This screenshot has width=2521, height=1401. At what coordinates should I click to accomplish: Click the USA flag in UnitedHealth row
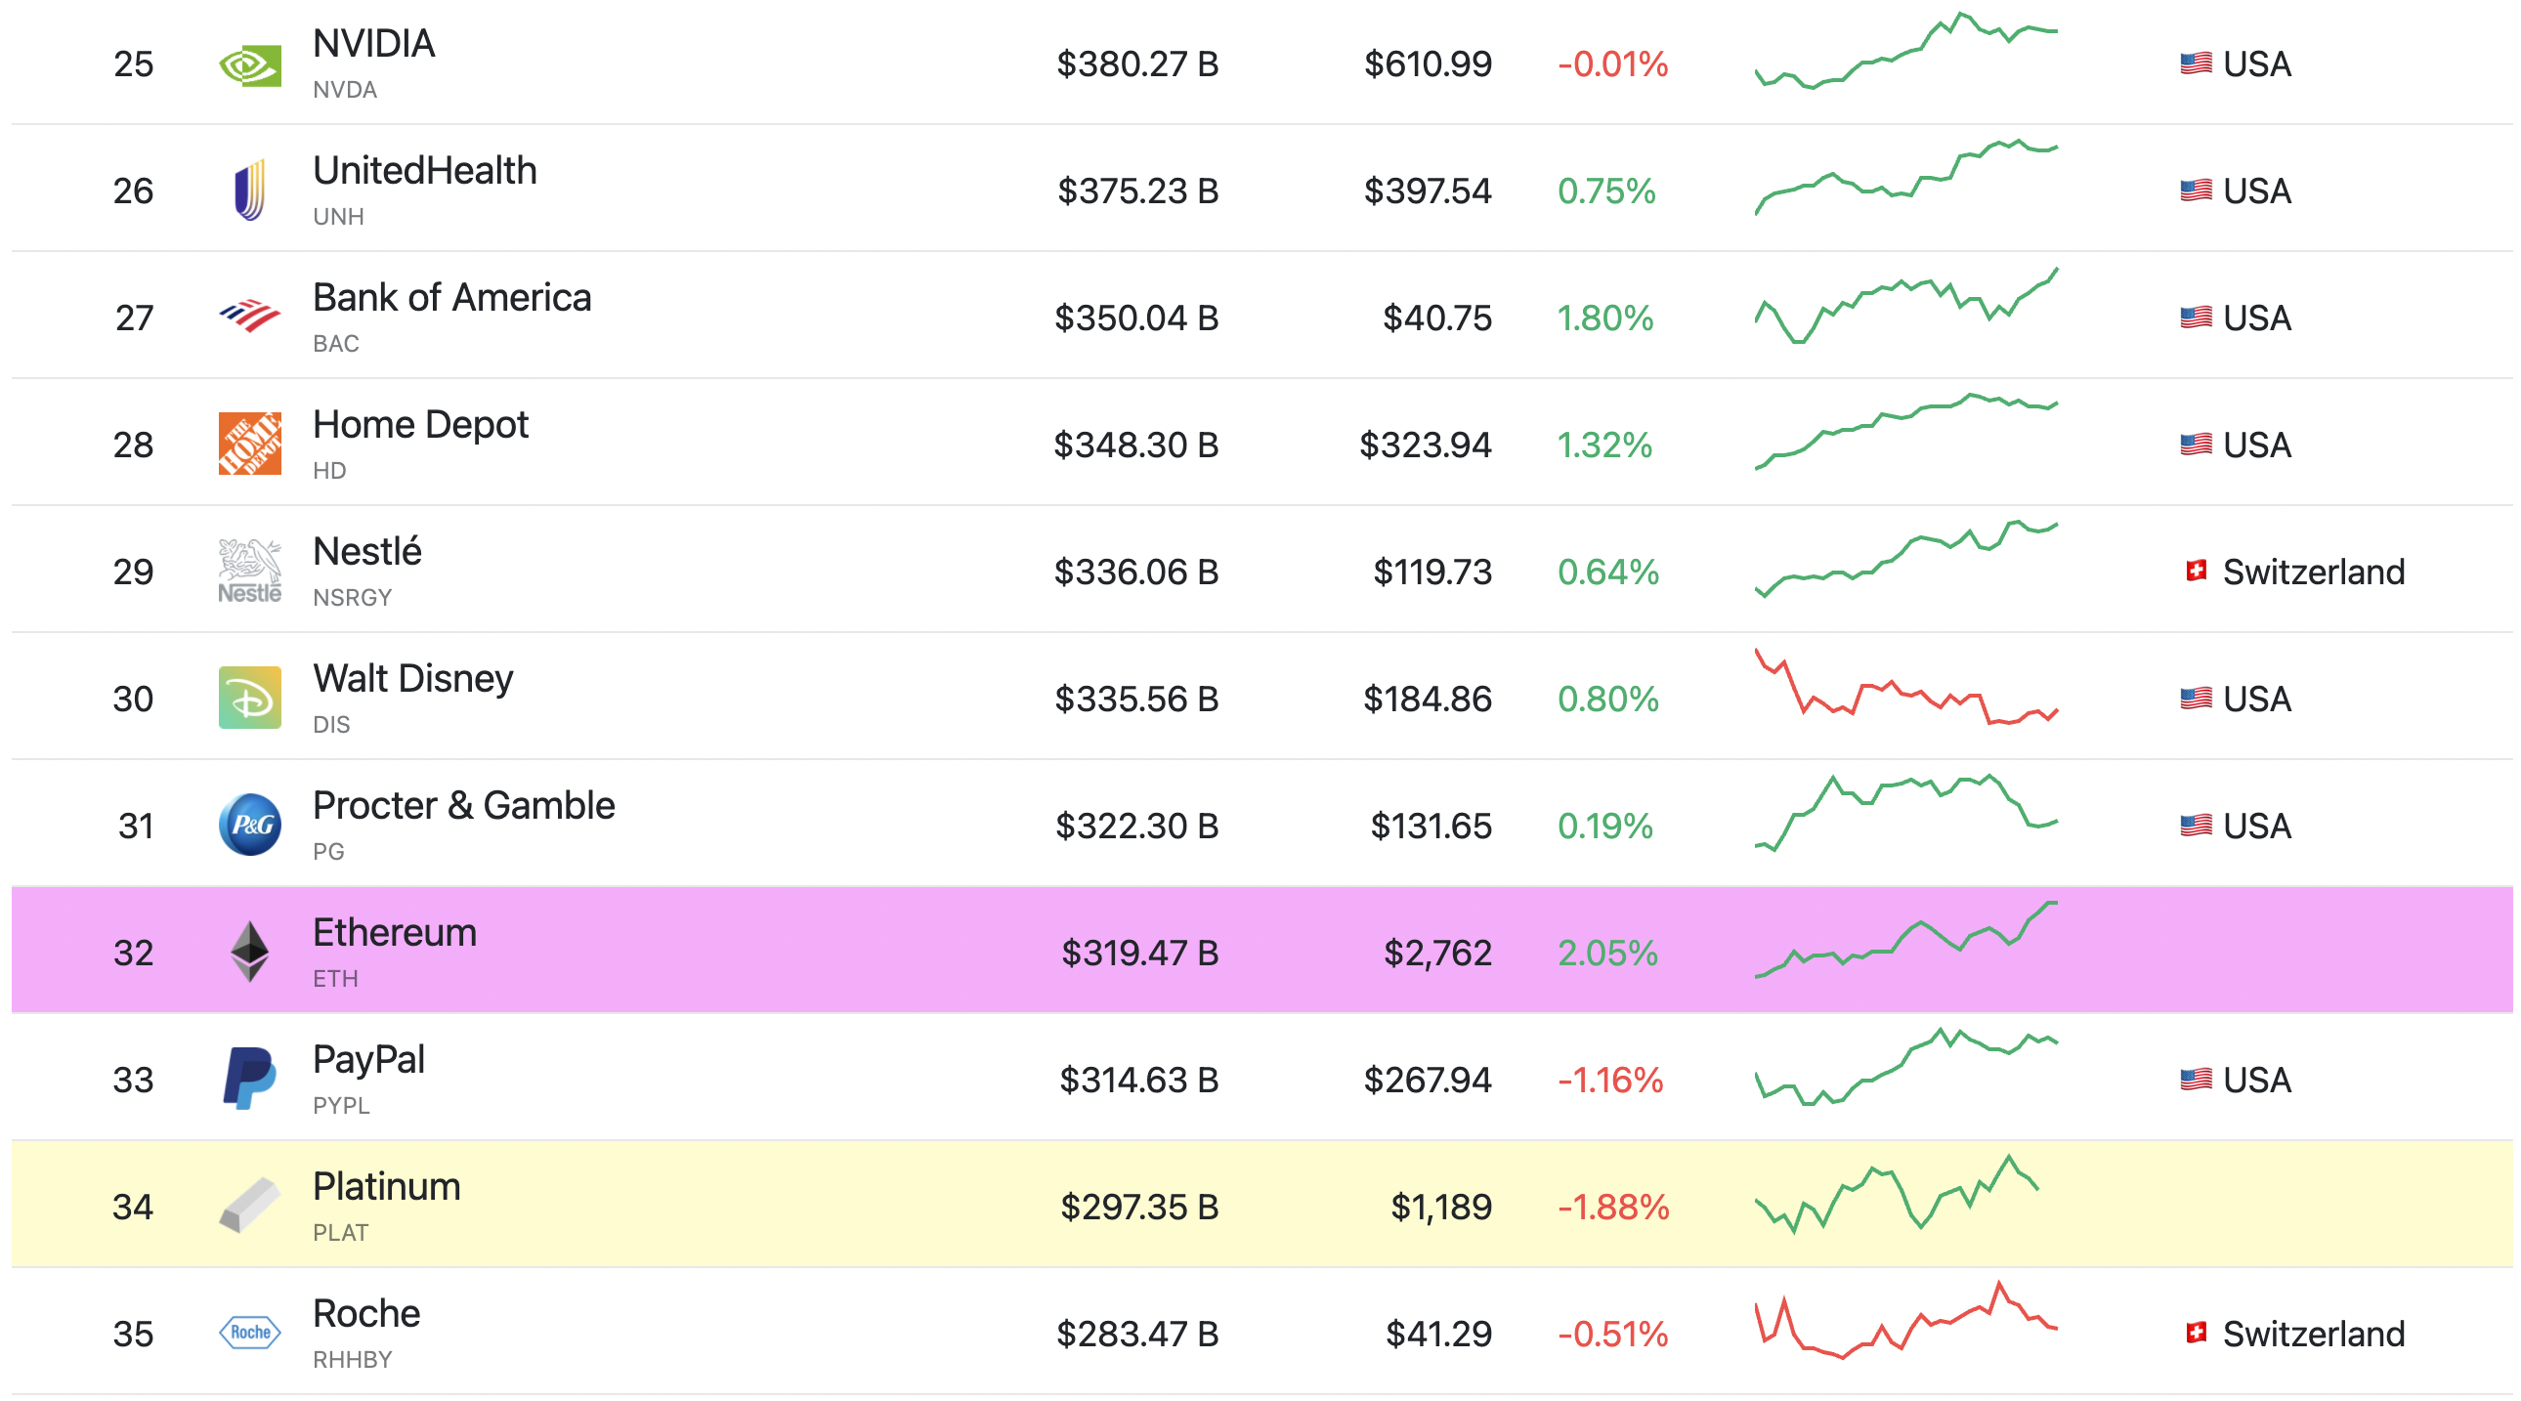(2196, 190)
